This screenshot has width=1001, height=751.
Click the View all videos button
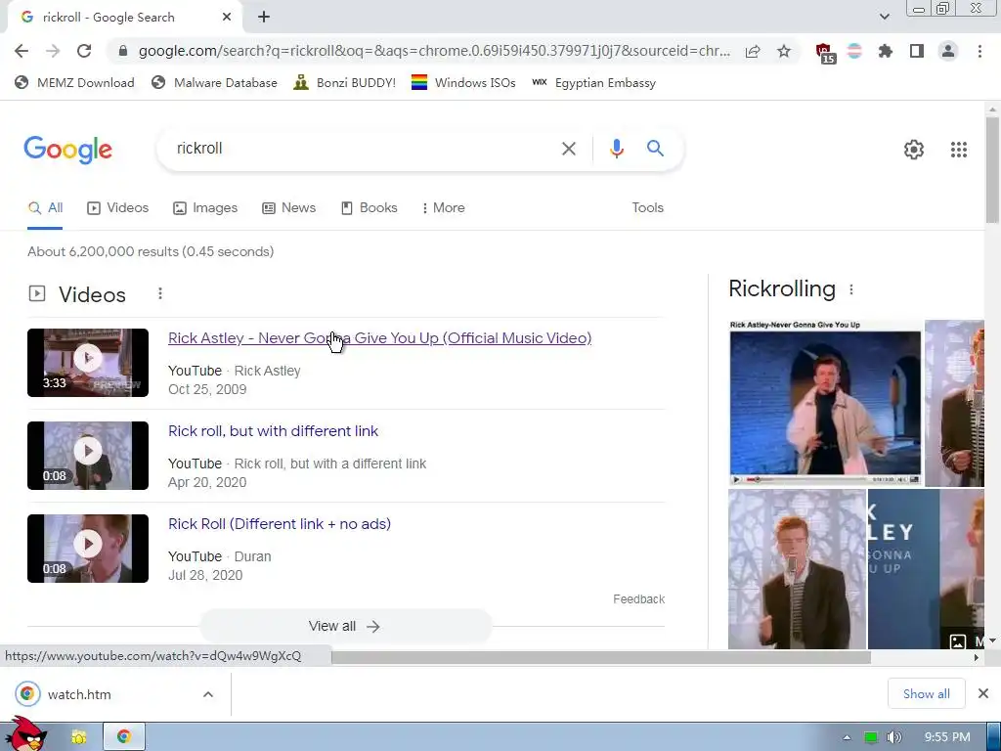pyautogui.click(x=345, y=626)
